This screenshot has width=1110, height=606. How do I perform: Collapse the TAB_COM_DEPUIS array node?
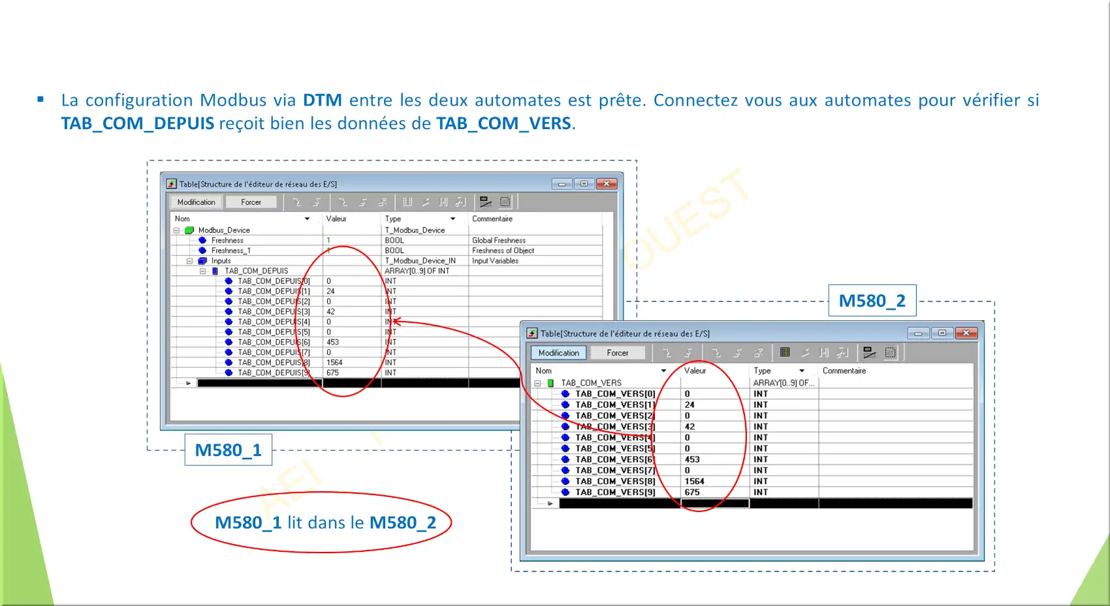tap(202, 271)
